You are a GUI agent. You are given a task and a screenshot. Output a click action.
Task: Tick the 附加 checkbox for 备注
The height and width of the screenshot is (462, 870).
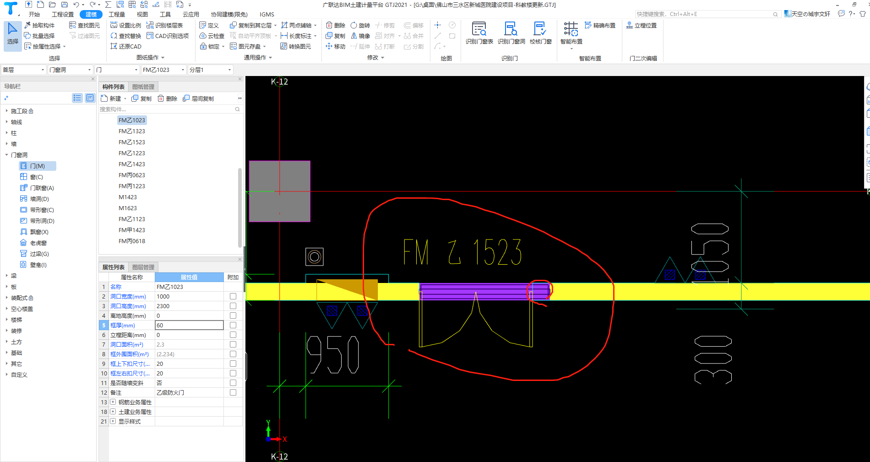[233, 392]
